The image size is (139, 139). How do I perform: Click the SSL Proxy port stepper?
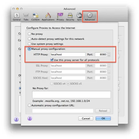coord(109,66)
